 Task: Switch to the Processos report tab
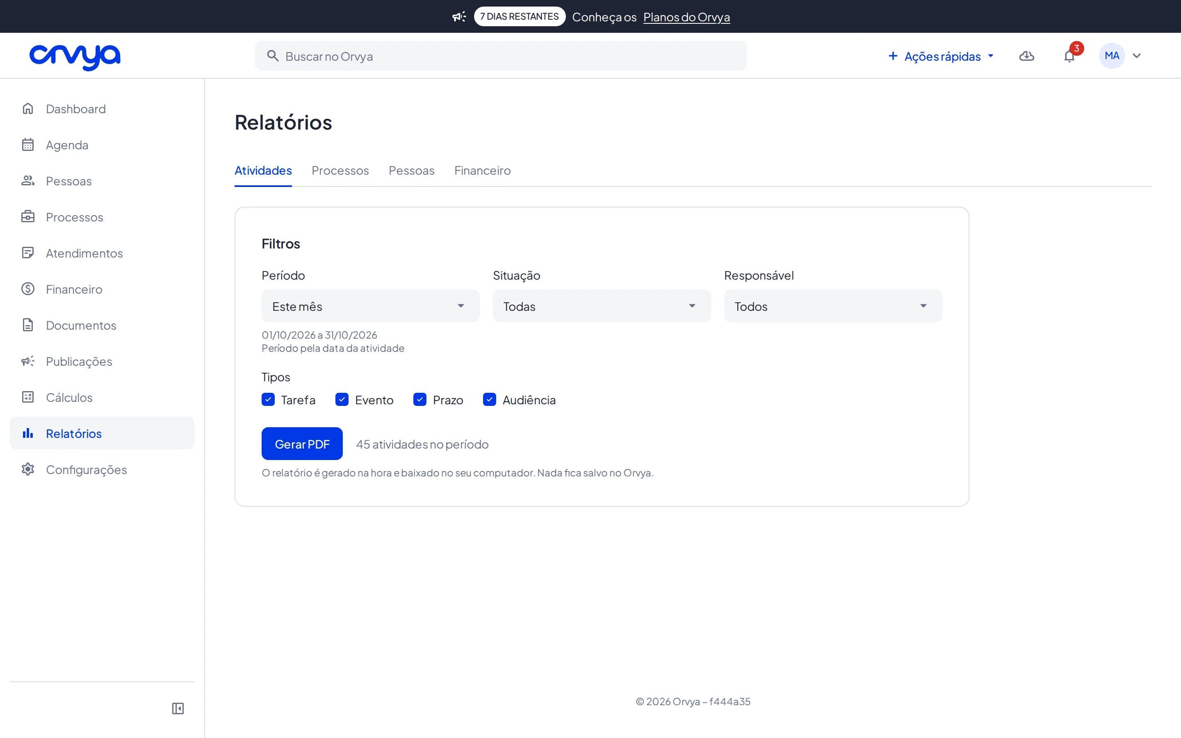pos(340,170)
